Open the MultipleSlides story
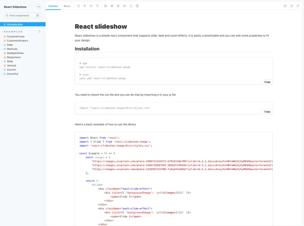Viewport: 304px width, 226px height. point(15,53)
